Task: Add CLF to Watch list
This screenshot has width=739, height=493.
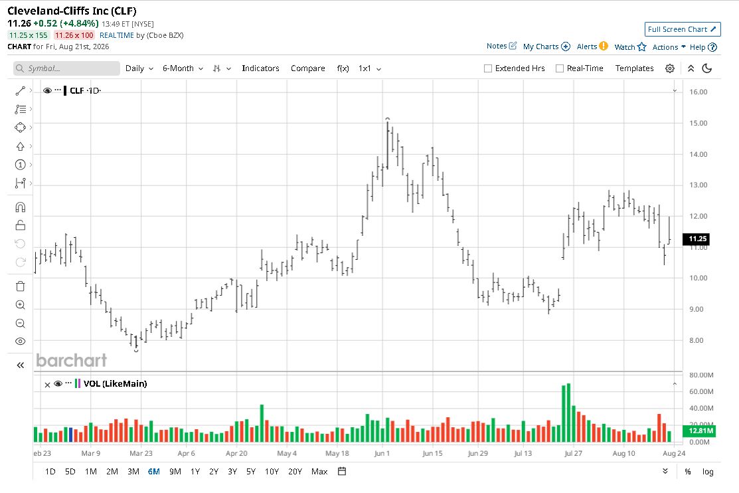Action: pos(630,47)
